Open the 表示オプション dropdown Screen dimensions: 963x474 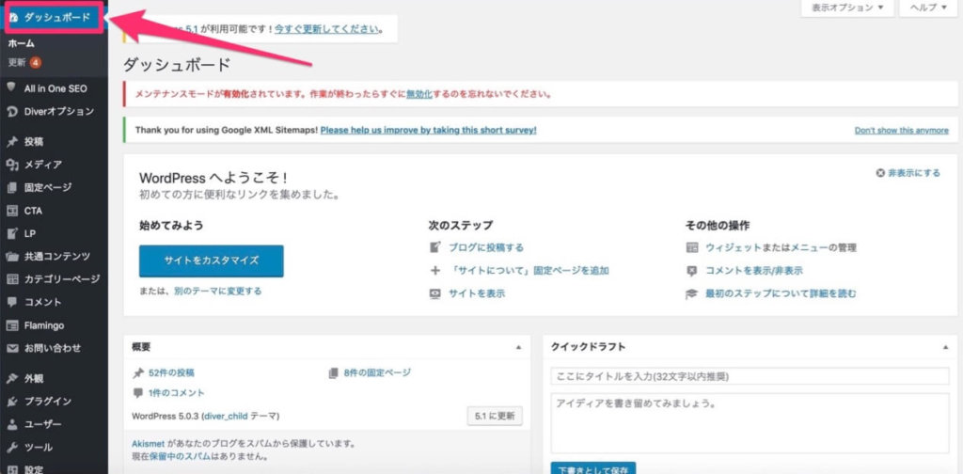pyautogui.click(x=847, y=8)
